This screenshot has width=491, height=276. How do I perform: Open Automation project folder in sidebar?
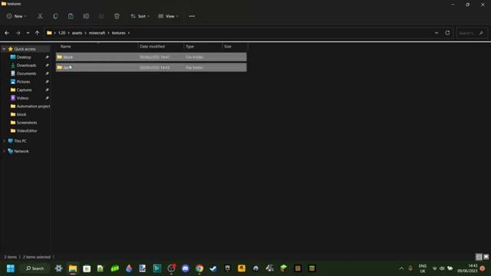click(x=33, y=107)
